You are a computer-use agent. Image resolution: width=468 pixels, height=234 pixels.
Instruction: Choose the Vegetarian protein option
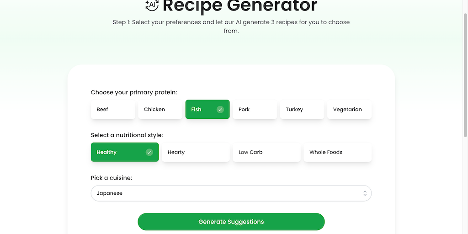coord(349,110)
